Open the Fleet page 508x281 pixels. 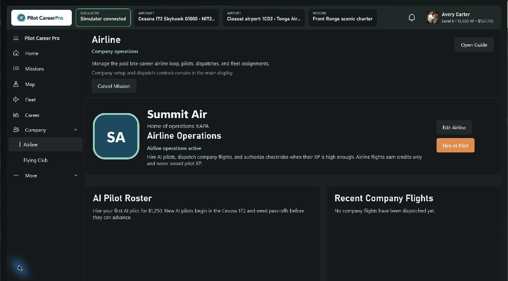[x=45, y=100]
